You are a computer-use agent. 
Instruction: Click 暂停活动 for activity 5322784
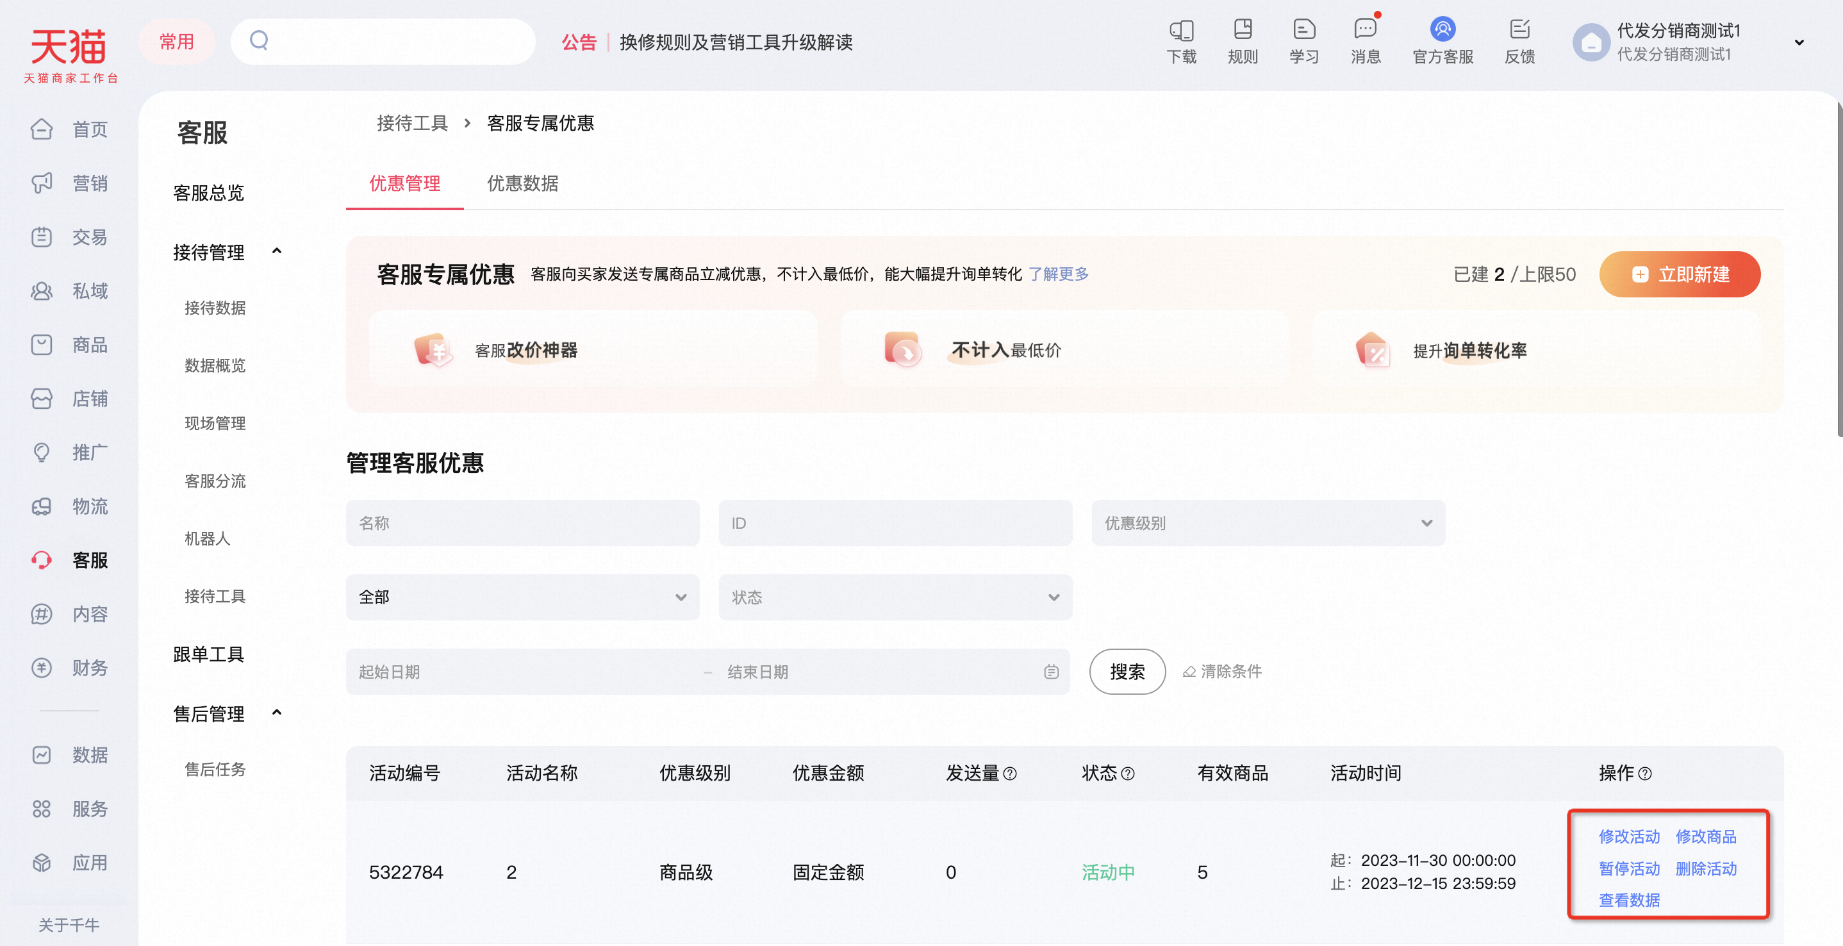[1629, 870]
